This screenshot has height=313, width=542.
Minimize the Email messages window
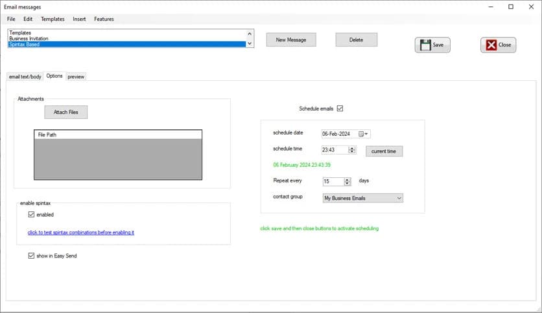tap(491, 7)
